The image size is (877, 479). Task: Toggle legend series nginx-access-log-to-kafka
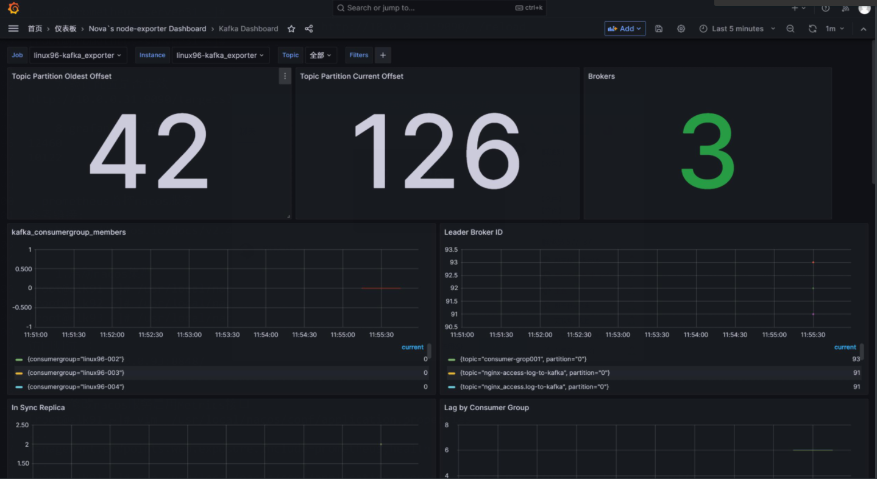click(x=535, y=372)
